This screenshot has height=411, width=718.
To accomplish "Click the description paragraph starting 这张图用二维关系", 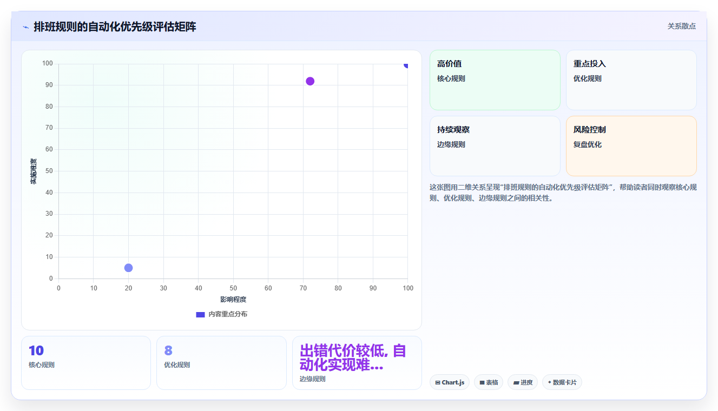I will point(563,193).
